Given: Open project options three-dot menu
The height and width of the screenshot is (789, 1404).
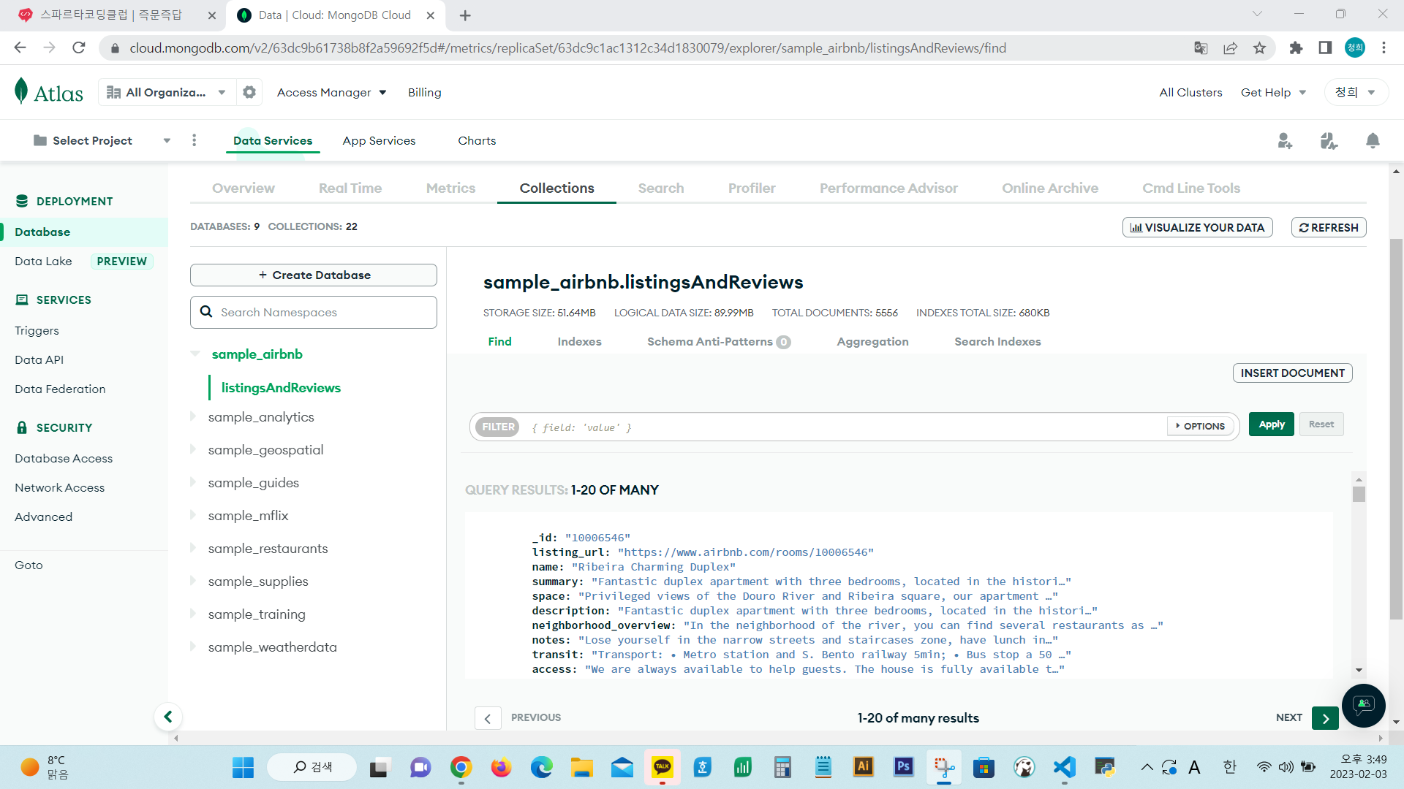Looking at the screenshot, I should click(x=194, y=140).
